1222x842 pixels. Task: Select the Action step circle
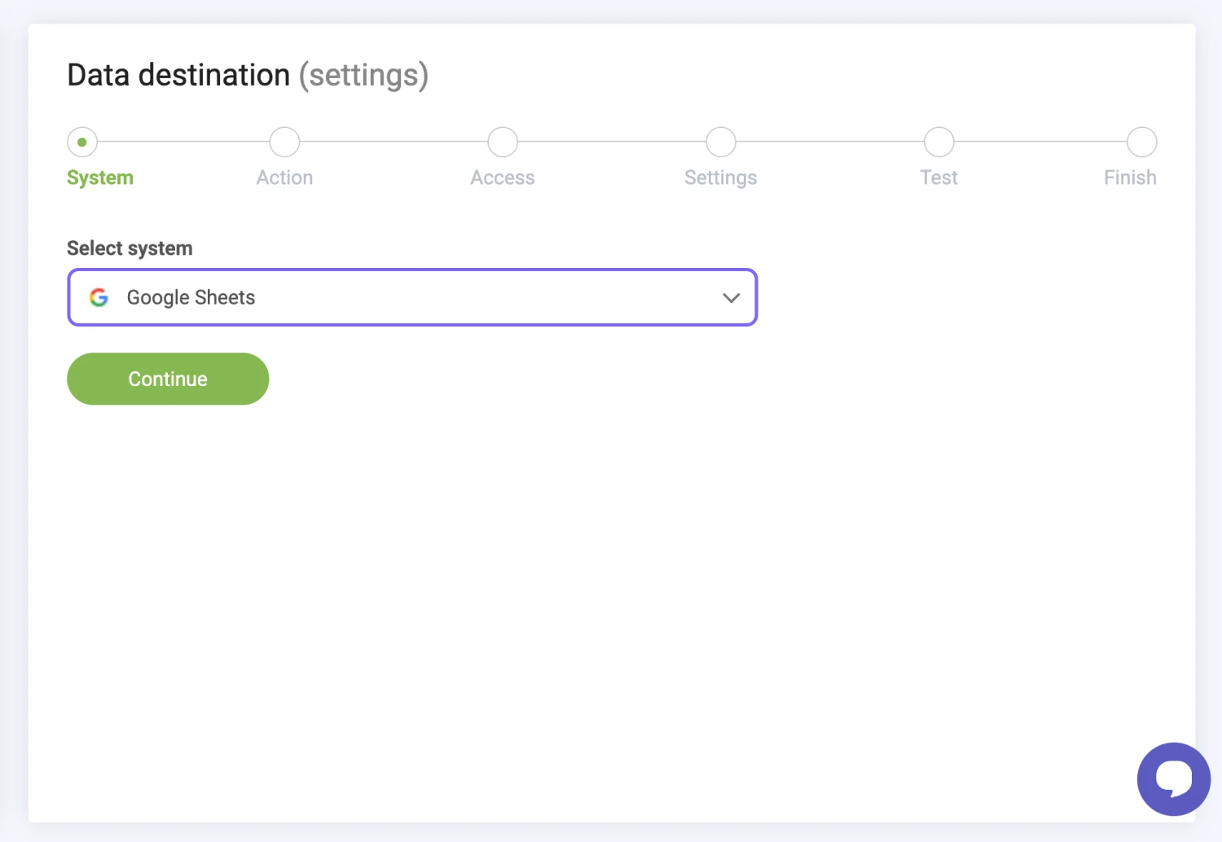tap(284, 142)
